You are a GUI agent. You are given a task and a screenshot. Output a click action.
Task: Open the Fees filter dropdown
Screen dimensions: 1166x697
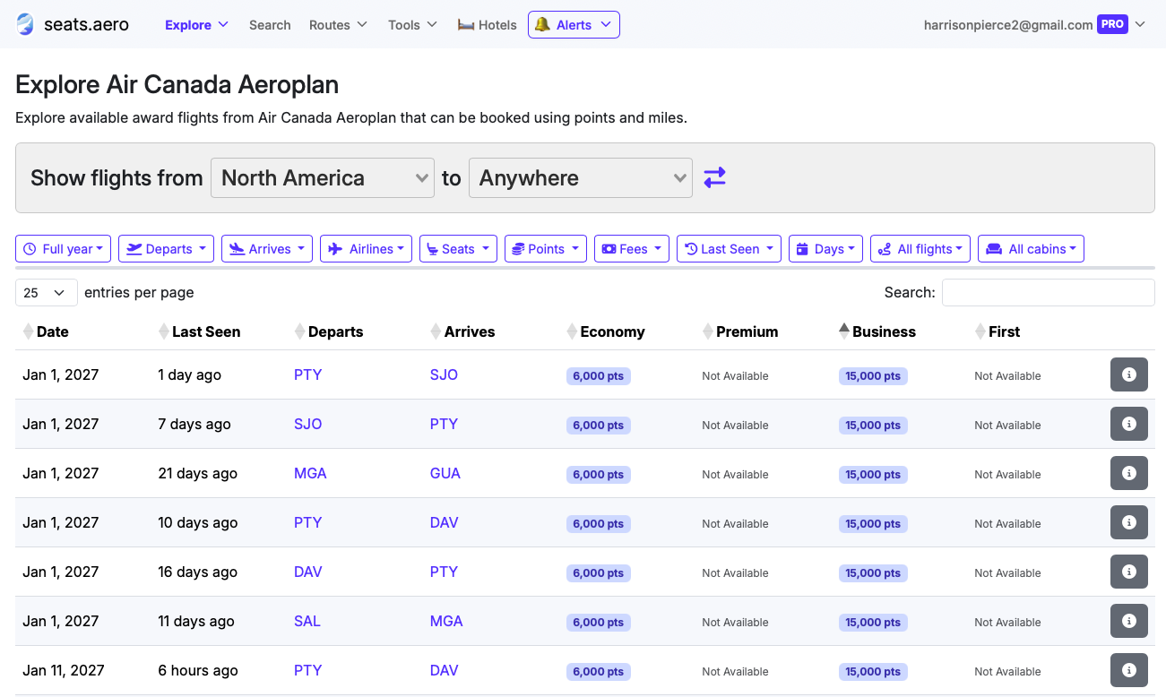tap(632, 249)
